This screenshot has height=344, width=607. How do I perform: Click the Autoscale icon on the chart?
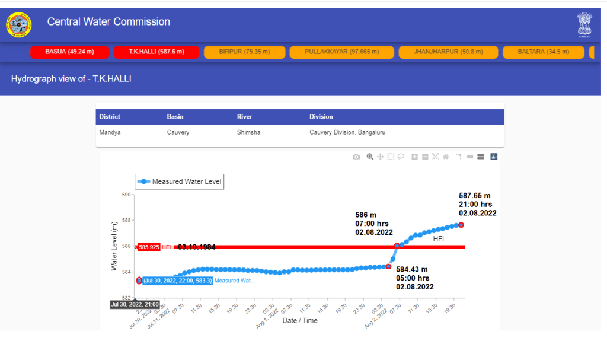coord(435,157)
